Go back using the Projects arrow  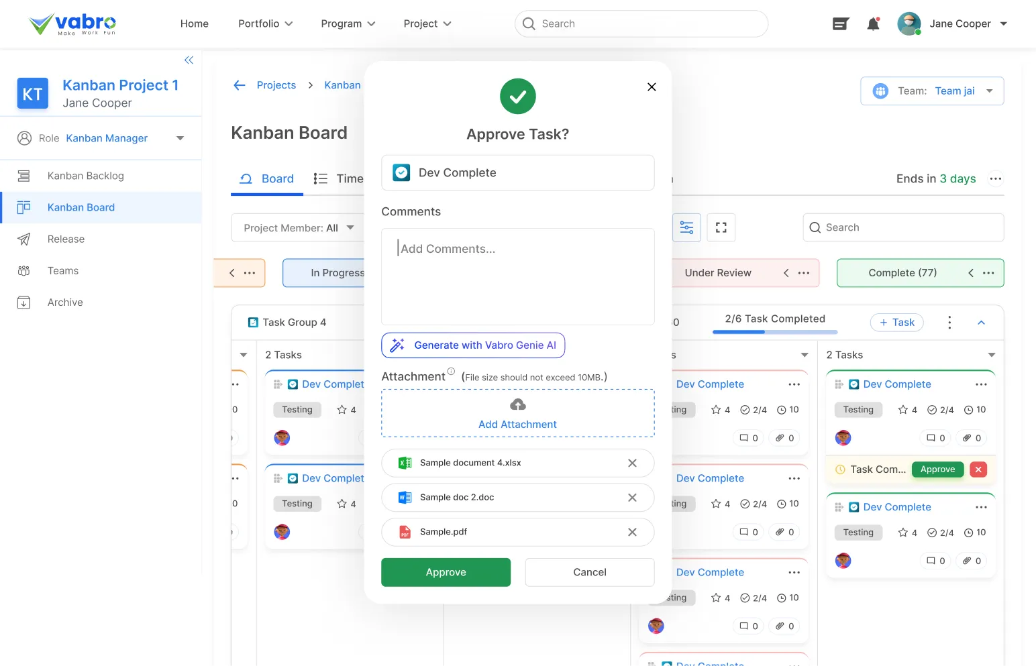click(240, 85)
